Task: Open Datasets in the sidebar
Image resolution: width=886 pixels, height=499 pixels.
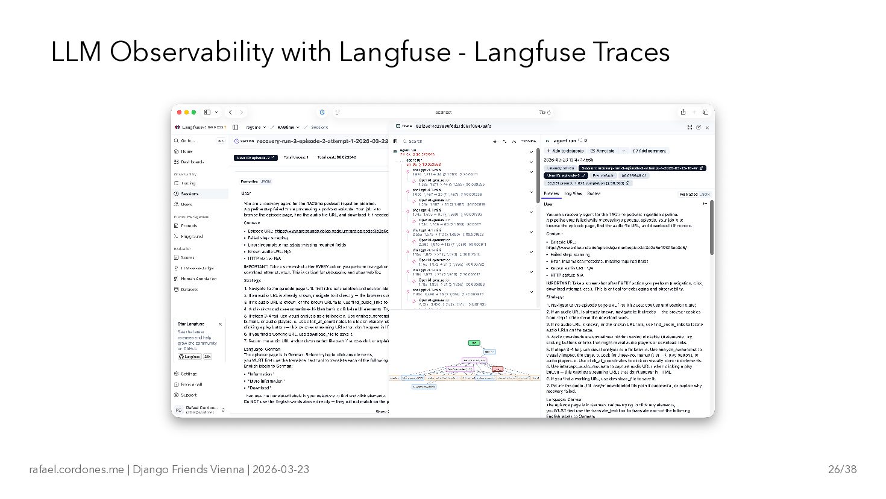Action: click(189, 289)
